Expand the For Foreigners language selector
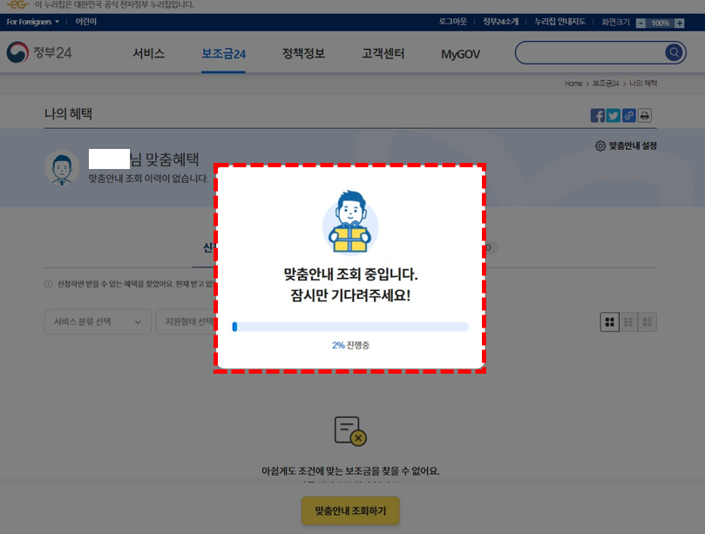This screenshot has height=534, width=705. tap(31, 22)
